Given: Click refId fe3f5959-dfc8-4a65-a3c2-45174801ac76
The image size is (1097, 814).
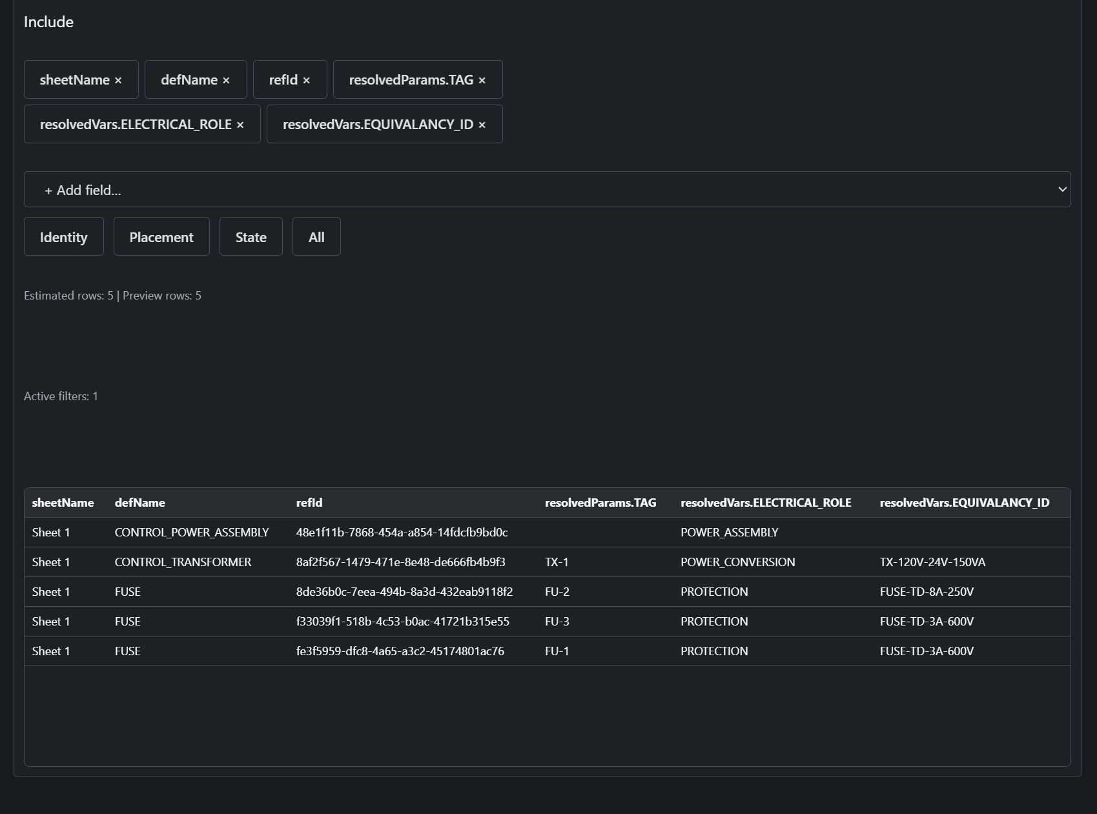Looking at the screenshot, I should tap(400, 651).
